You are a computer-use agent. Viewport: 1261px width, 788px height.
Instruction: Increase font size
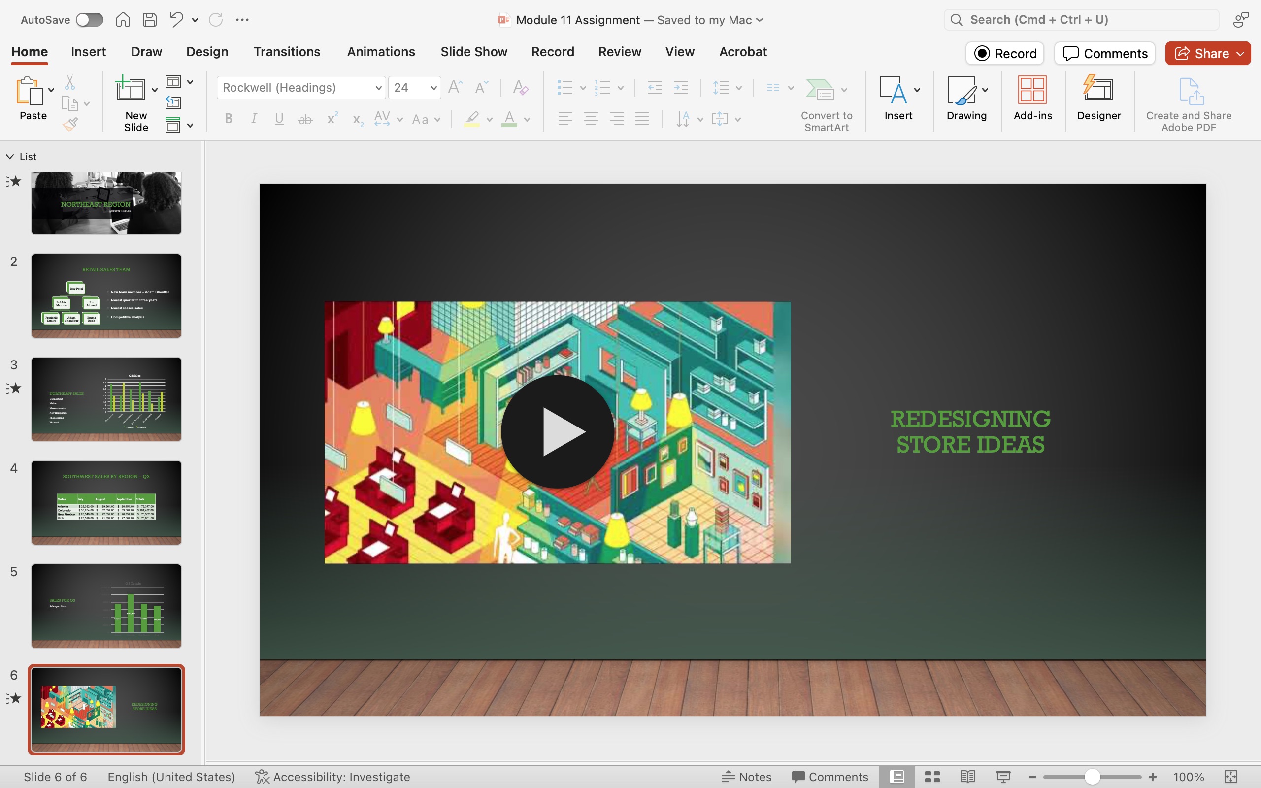[456, 87]
